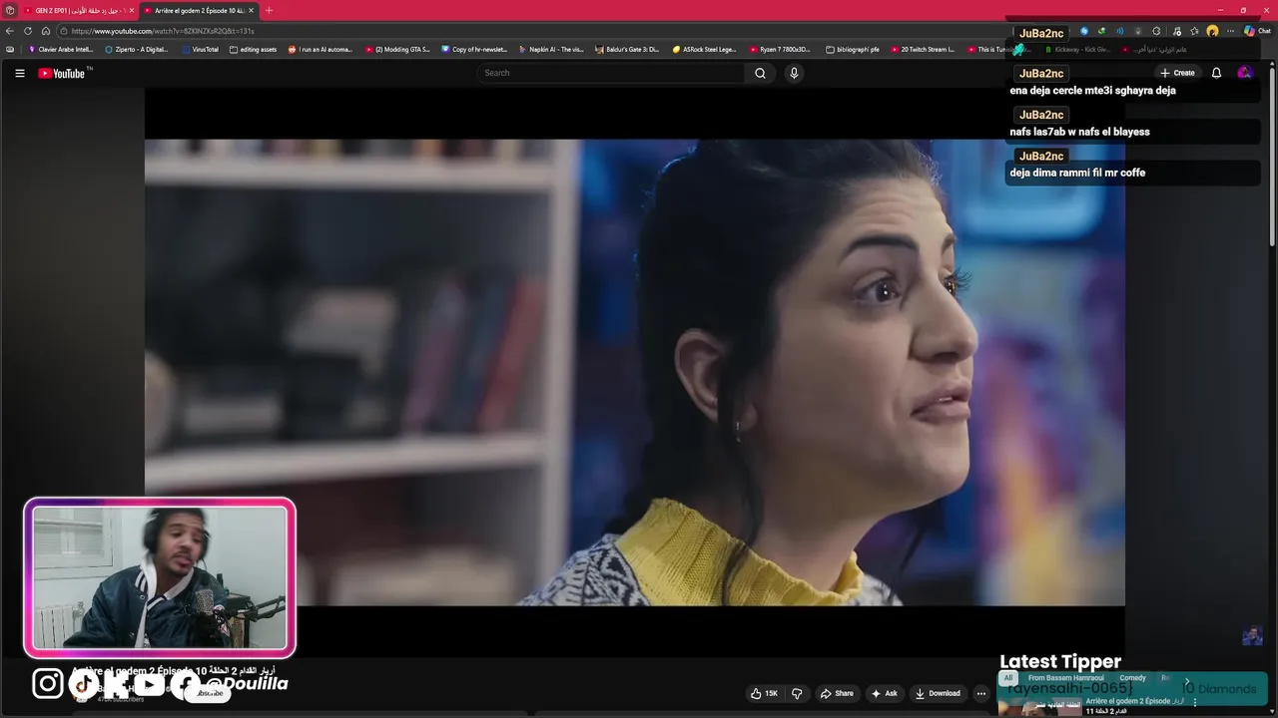This screenshot has width=1278, height=718.
Task: Open the browser home page
Action: 45,31
